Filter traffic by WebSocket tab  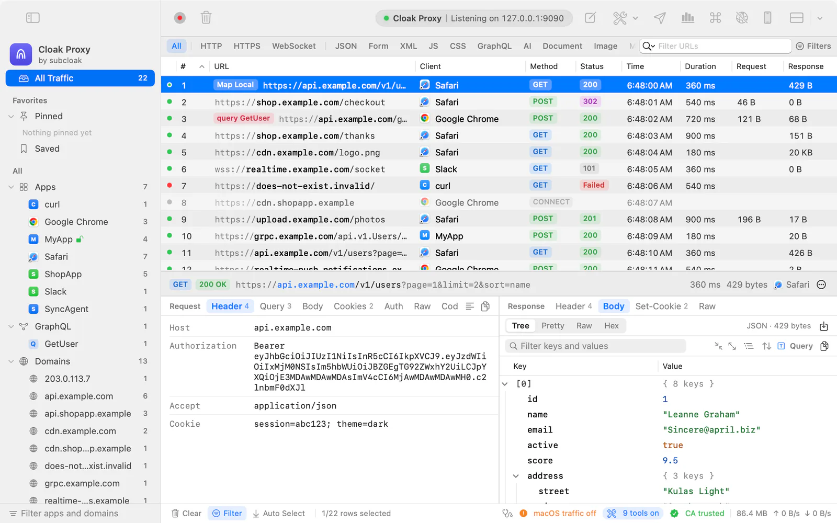[293, 46]
